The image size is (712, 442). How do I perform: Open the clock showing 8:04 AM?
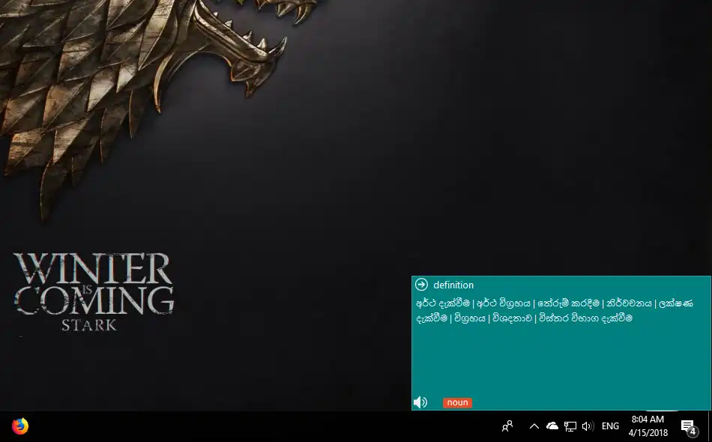point(648,420)
